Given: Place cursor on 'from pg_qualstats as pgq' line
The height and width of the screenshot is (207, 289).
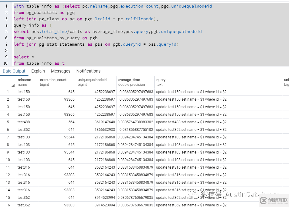Looking at the screenshot, I should point(44,12).
